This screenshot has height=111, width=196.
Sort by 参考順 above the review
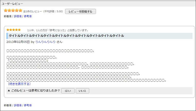28,16
